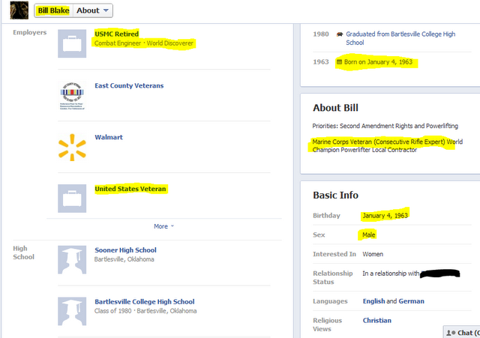Open the East County Veterans page link
Image resolution: width=480 pixels, height=338 pixels.
point(129,86)
